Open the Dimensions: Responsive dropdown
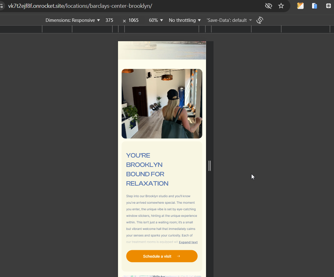The width and height of the screenshot is (334, 277). [73, 20]
